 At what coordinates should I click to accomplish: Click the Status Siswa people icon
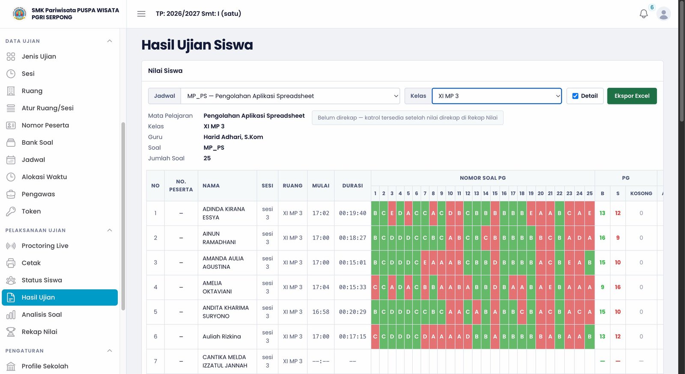[x=11, y=280]
